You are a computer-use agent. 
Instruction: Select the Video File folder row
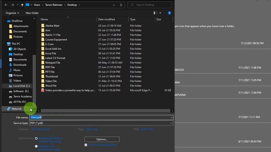tap(106, 81)
